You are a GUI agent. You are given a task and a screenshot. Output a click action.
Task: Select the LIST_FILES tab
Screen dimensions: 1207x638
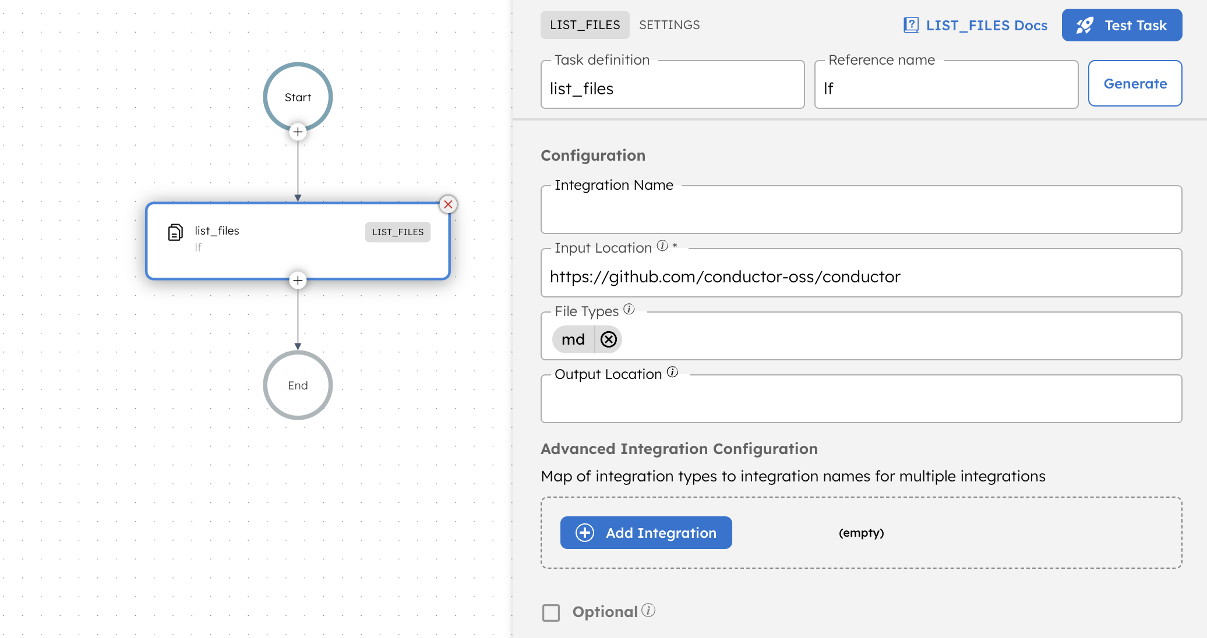585,25
